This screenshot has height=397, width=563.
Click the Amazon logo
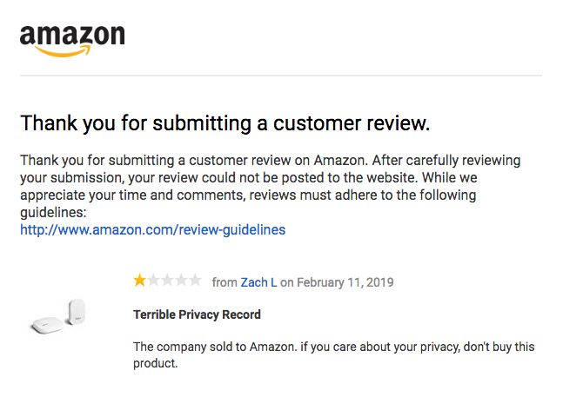(72, 41)
